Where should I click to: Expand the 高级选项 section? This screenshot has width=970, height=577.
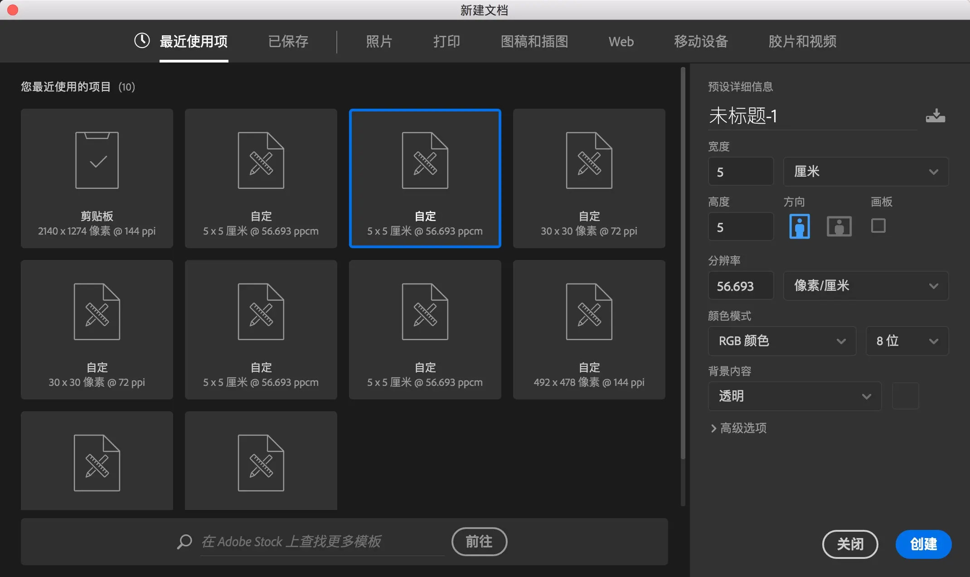[x=742, y=428]
